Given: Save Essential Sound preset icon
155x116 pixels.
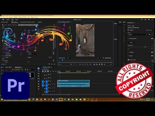Looking at the screenshot, I should tap(150, 34).
